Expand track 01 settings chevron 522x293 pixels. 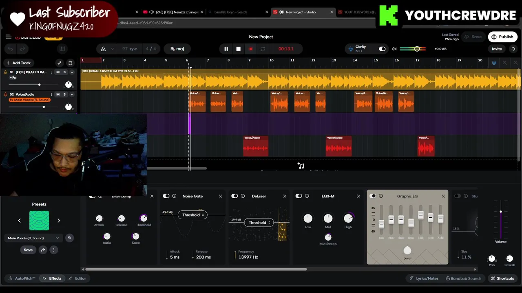[x=72, y=72]
